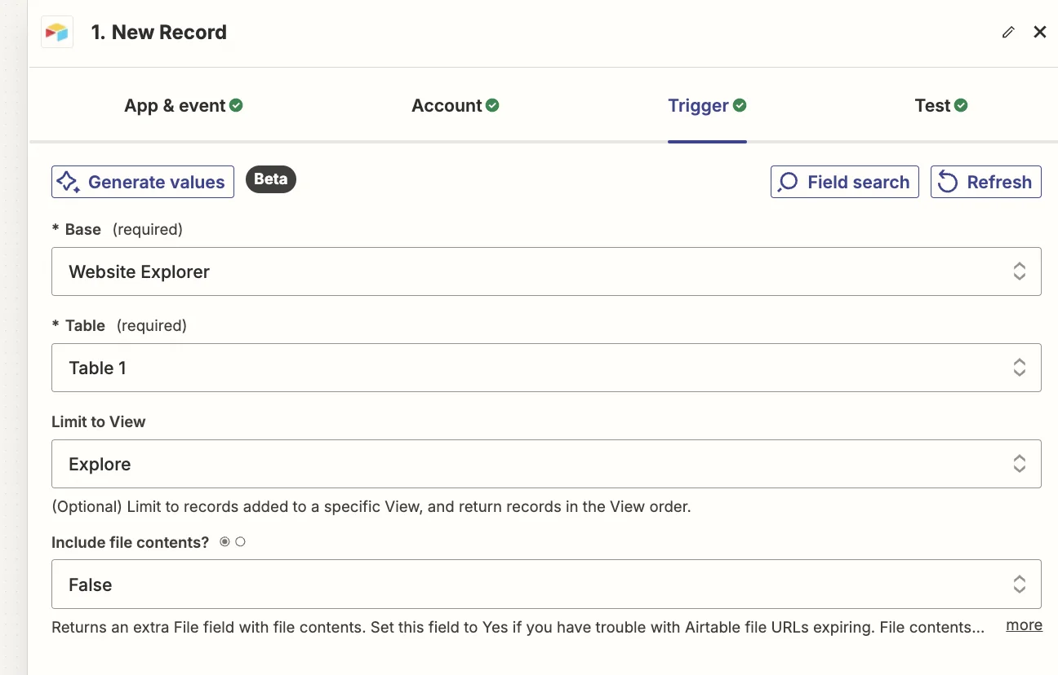
Task: Click the more link
Action: coord(1025,625)
